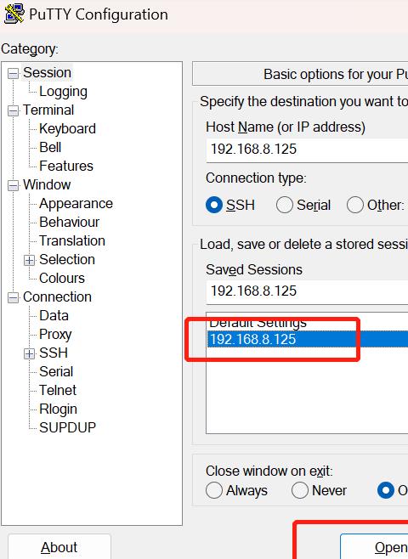The height and width of the screenshot is (559, 408).
Task: Open the Colours panel
Action: [x=62, y=278]
